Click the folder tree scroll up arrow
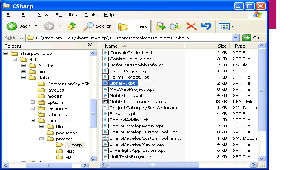Screen dimensions: 303x170 pyautogui.click(x=93, y=53)
